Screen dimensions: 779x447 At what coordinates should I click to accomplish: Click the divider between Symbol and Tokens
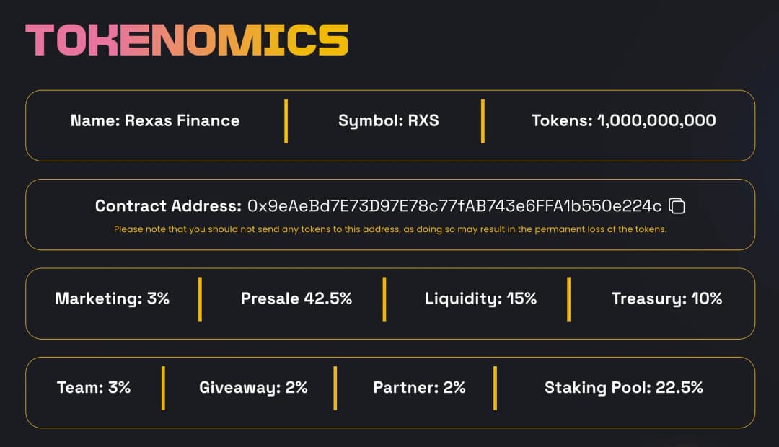tap(483, 121)
